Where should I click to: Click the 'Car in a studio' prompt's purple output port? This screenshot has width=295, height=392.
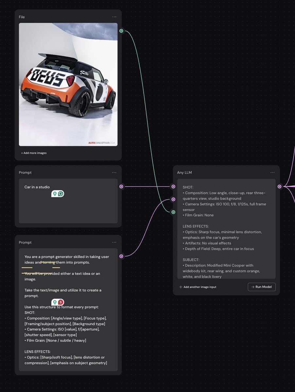(121, 187)
